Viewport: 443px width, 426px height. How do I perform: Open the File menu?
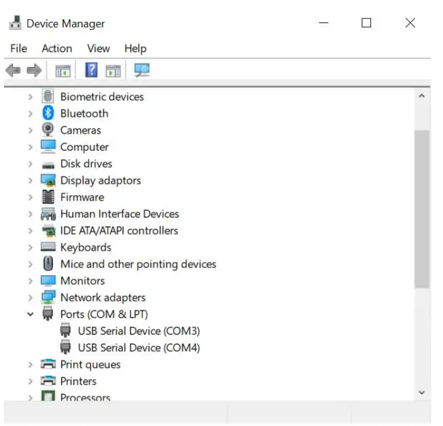click(x=19, y=48)
